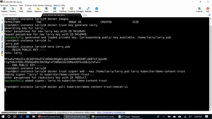Open the Settings menu in the menu bar
The width and height of the screenshot is (212, 119).
click(48, 5)
